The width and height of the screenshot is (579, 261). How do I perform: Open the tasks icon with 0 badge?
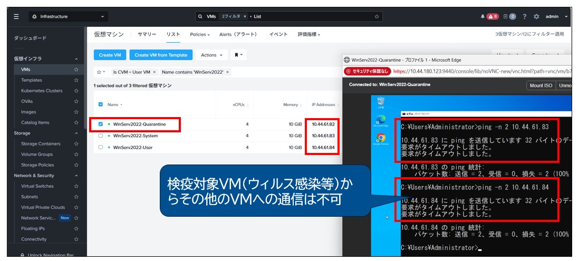(509, 16)
